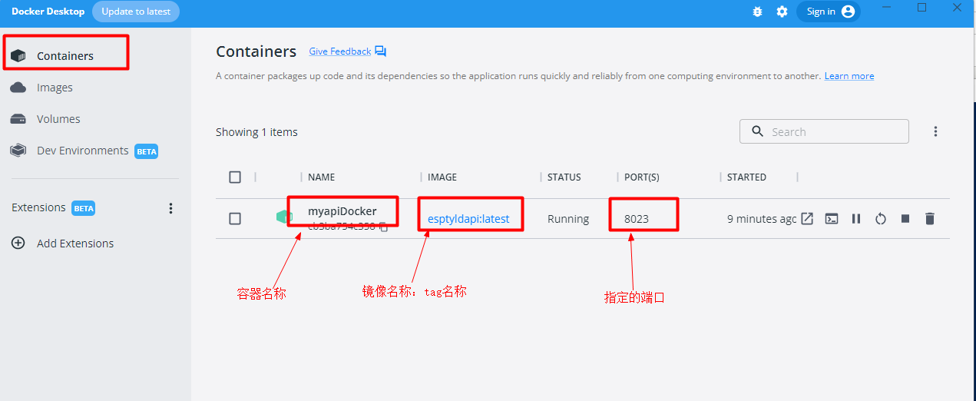976x401 pixels.
Task: Click the green container status icon
Action: [284, 217]
